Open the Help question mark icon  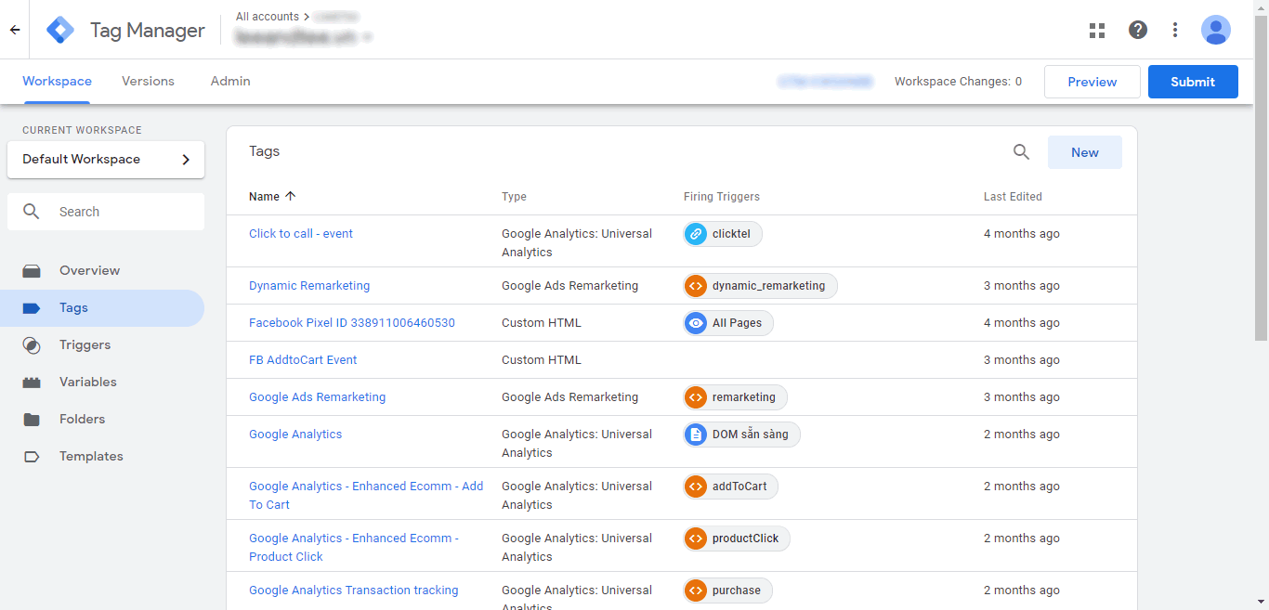point(1138,30)
